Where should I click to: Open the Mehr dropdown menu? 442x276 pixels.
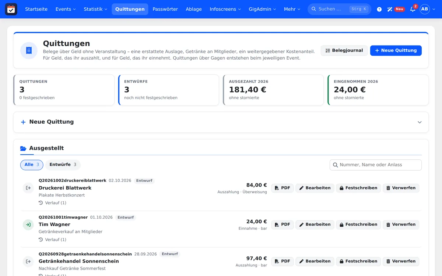tap(292, 9)
